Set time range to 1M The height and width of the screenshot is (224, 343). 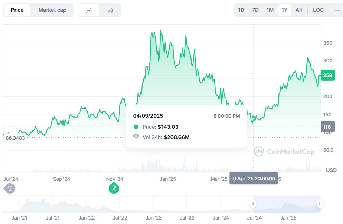point(270,10)
